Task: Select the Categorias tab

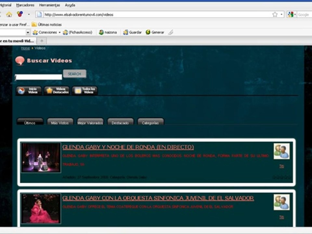Action: point(150,122)
